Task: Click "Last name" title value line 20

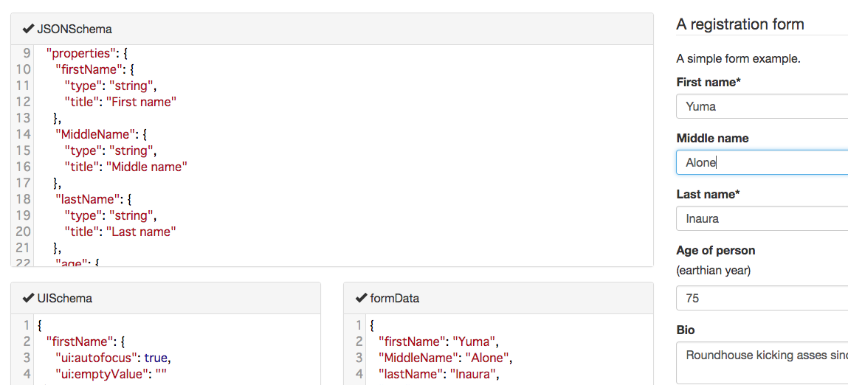Action: point(141,232)
